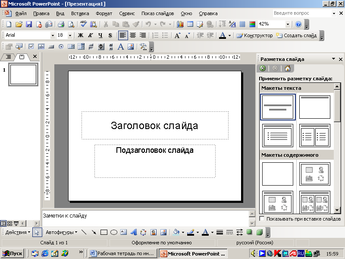Select the Line tool in drawing toolbar
The width and height of the screenshot is (345, 259).
84,232
